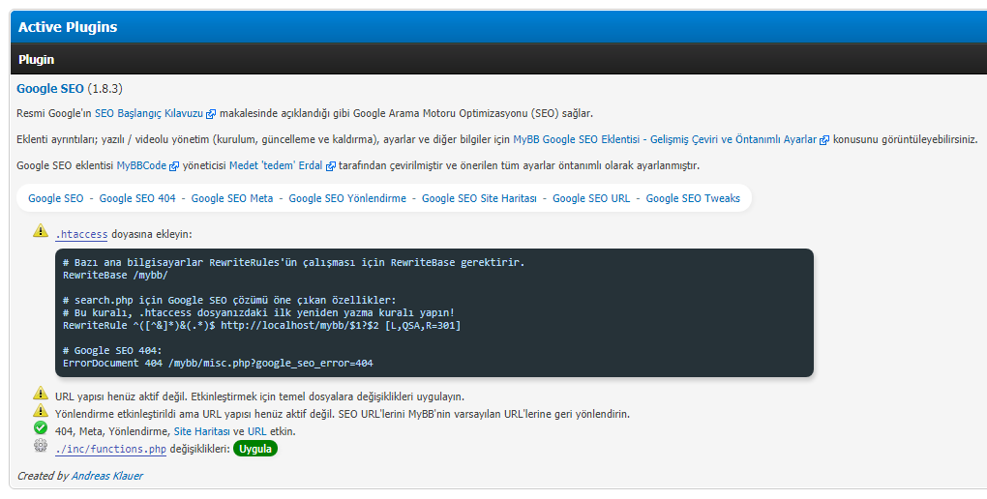Click warning icon beside .htaccess notice
987x499 pixels.
click(41, 230)
